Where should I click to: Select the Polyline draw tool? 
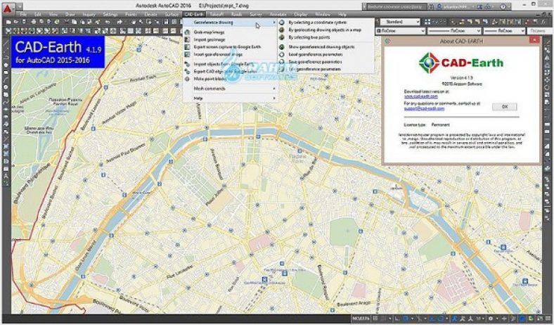(x=6, y=57)
